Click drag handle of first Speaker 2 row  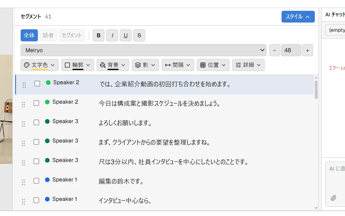pyautogui.click(x=24, y=85)
